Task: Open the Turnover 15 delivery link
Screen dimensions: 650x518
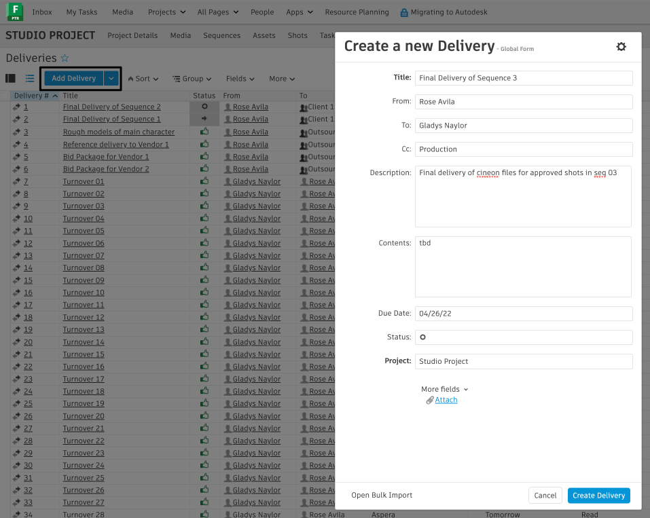Action: pyautogui.click(x=84, y=354)
